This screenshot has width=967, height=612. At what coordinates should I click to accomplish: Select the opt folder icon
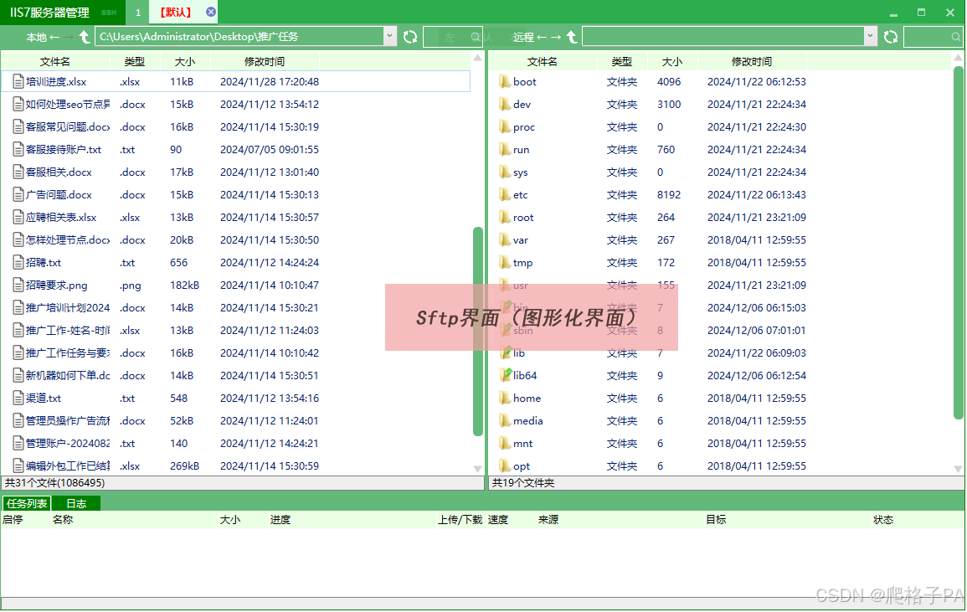tap(505, 465)
